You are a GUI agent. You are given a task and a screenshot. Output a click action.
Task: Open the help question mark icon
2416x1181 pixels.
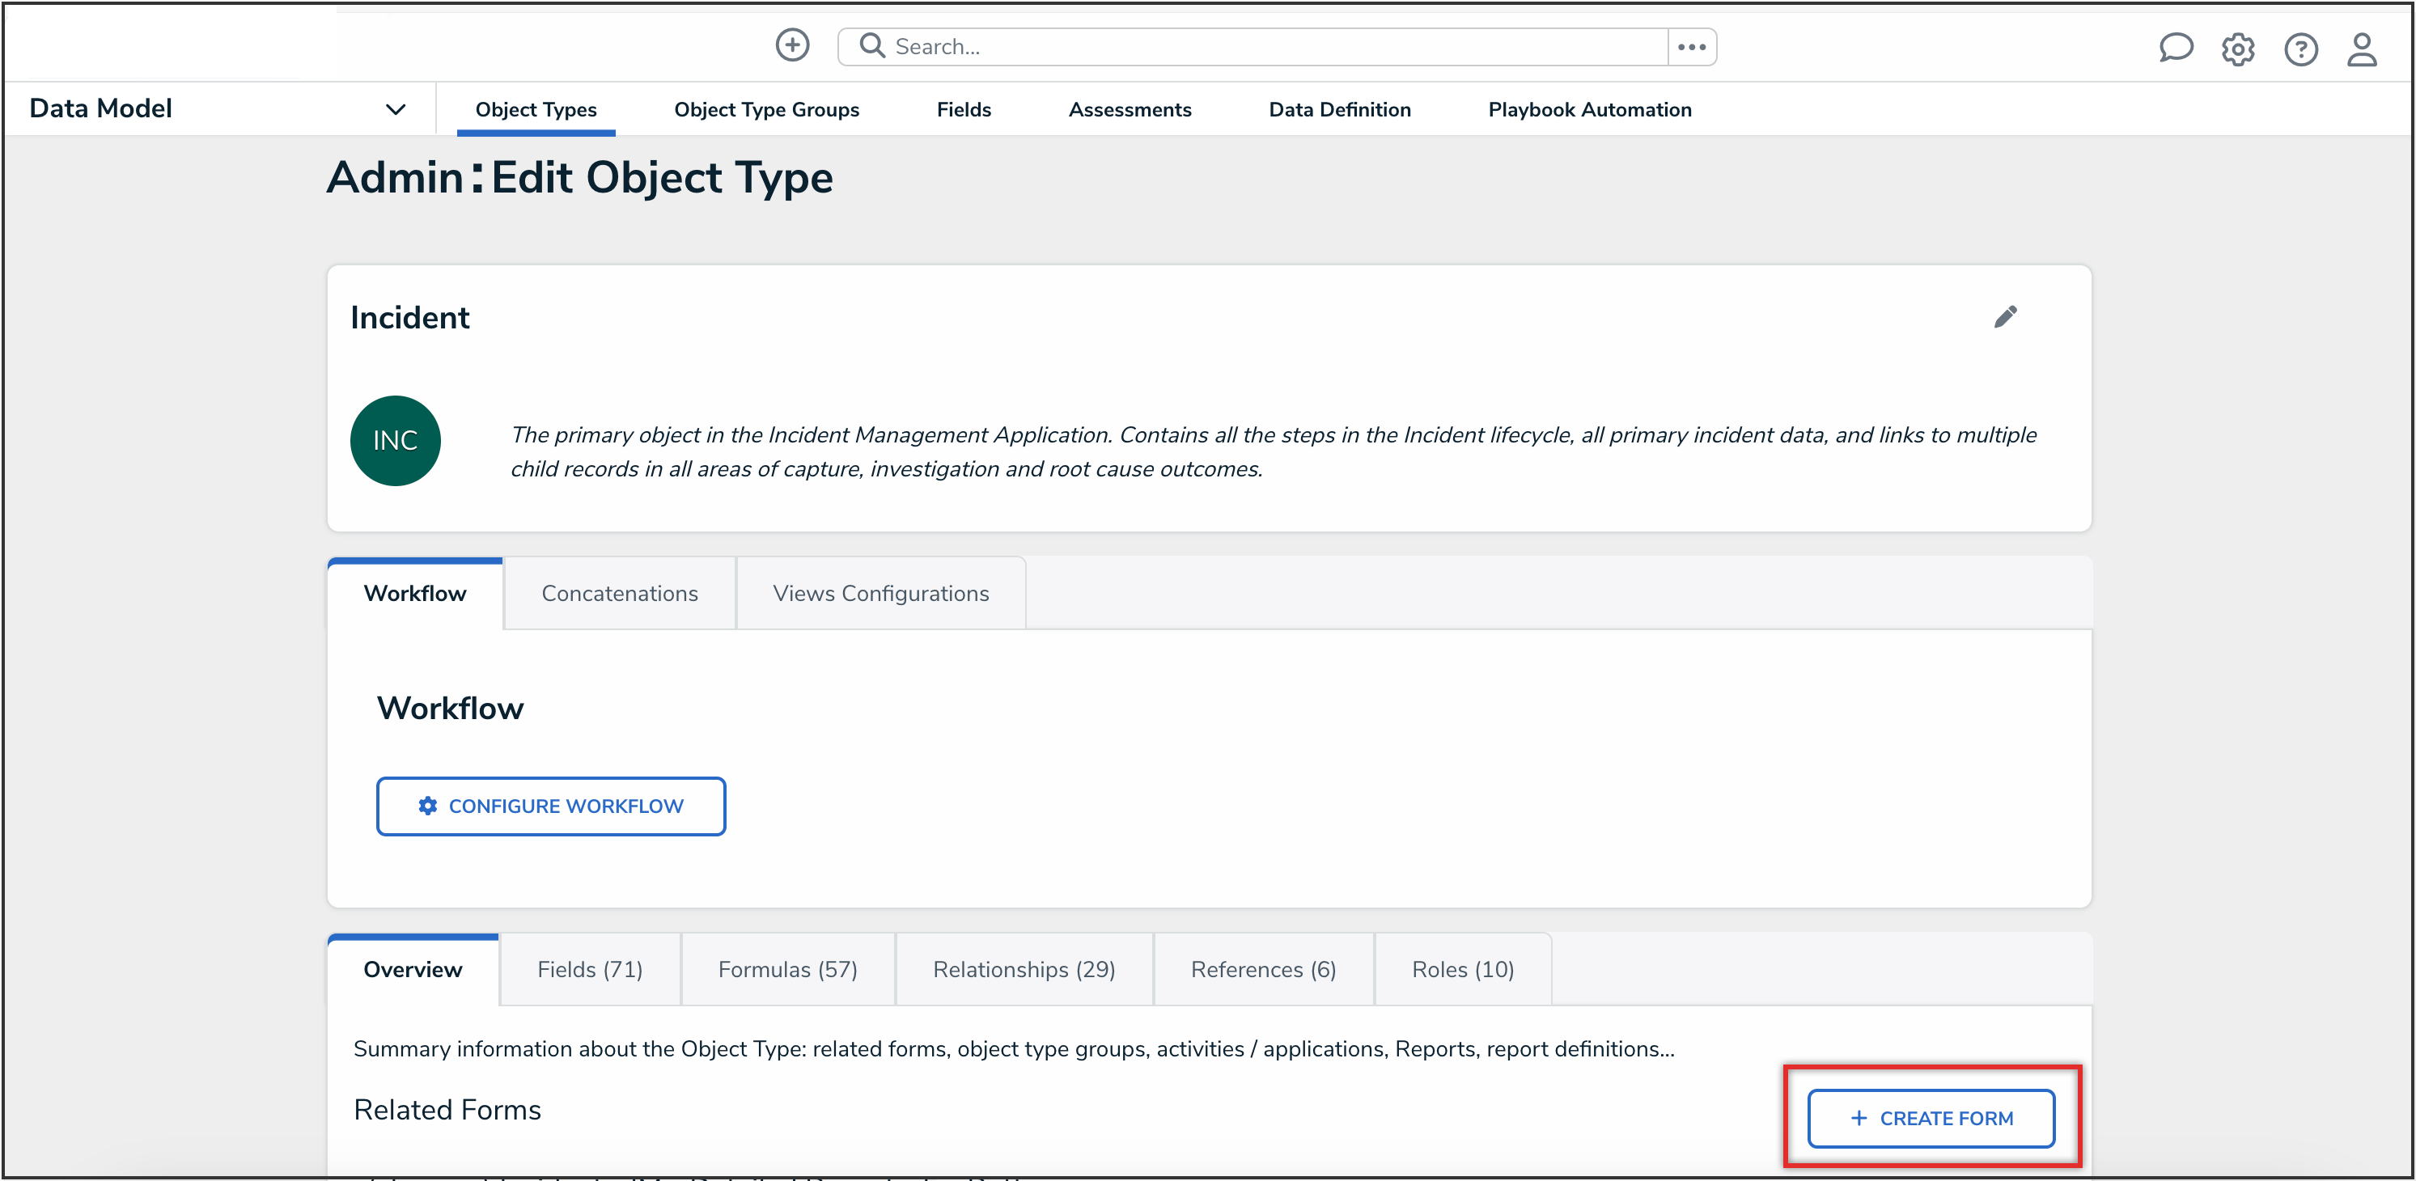click(x=2299, y=49)
